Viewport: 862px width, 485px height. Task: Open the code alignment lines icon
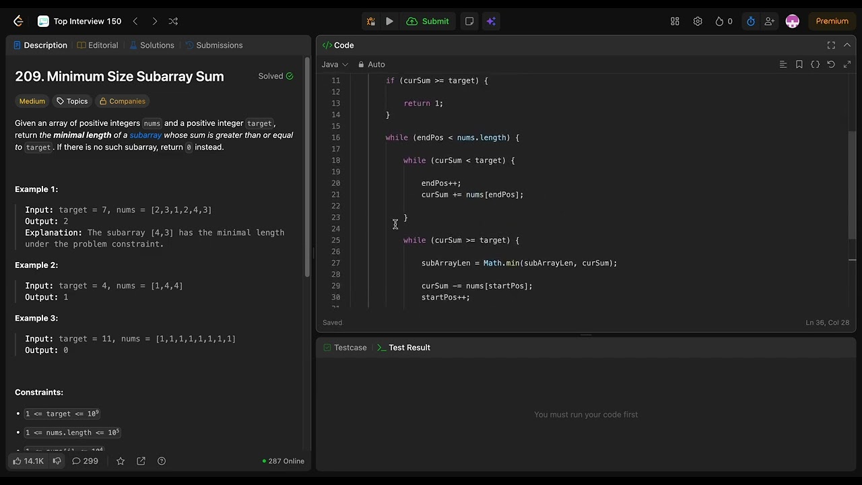tap(783, 64)
